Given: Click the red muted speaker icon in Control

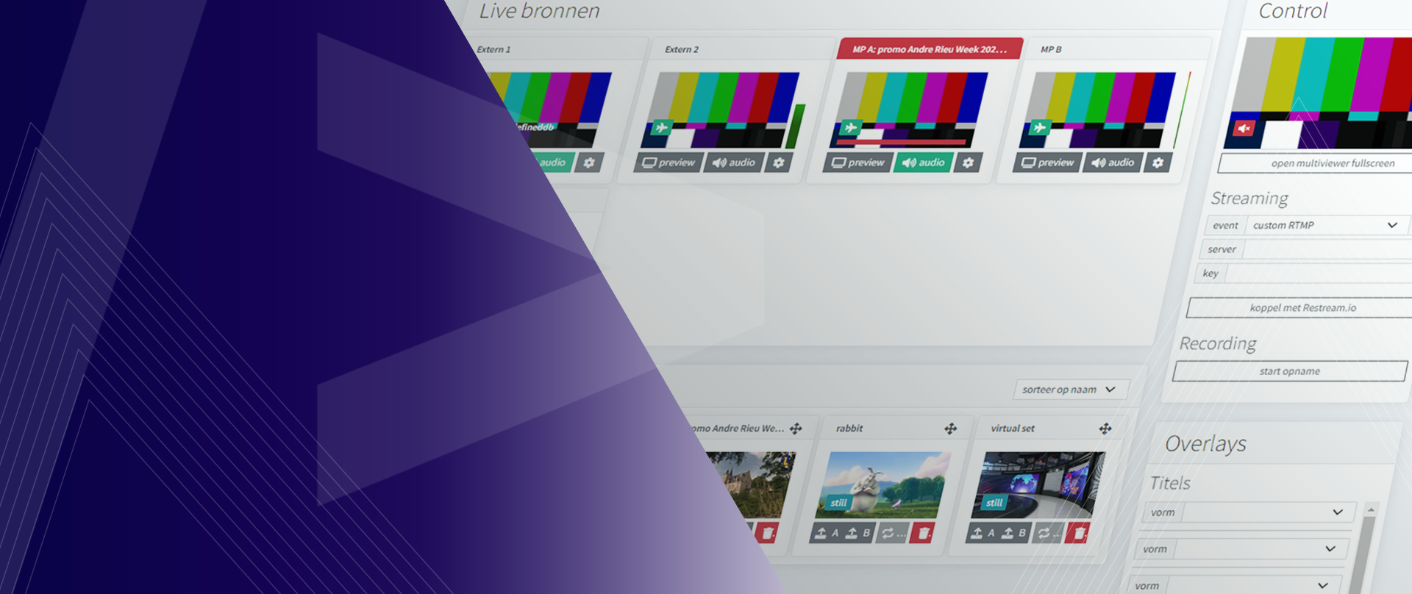Looking at the screenshot, I should pos(1244,129).
